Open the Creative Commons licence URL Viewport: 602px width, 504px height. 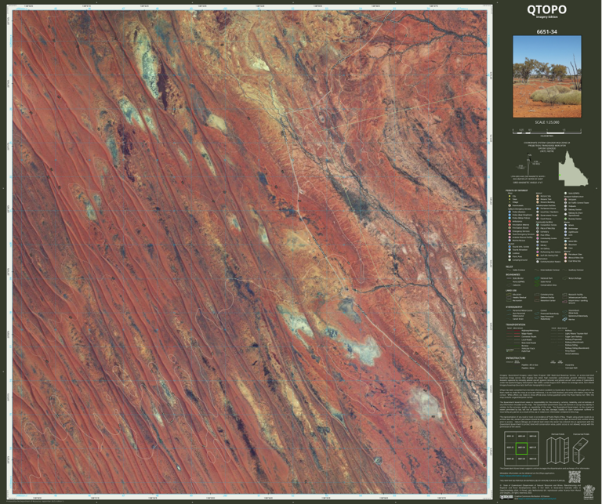coord(537,499)
